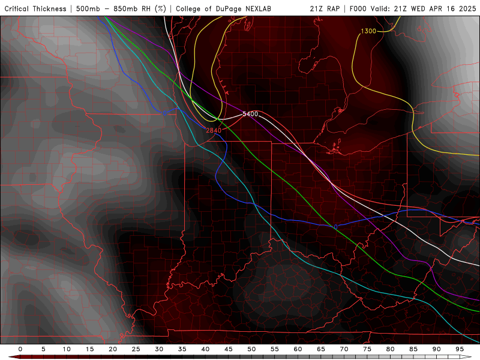Click the 35 tick label on the legend
Image resolution: width=480 pixels, height=360 pixels.
click(x=182, y=349)
